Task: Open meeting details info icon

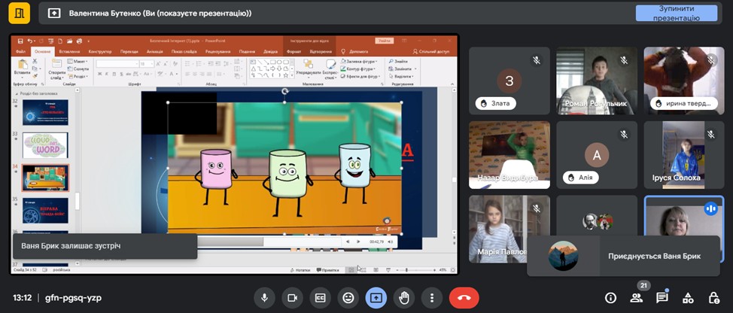Action: tap(610, 298)
